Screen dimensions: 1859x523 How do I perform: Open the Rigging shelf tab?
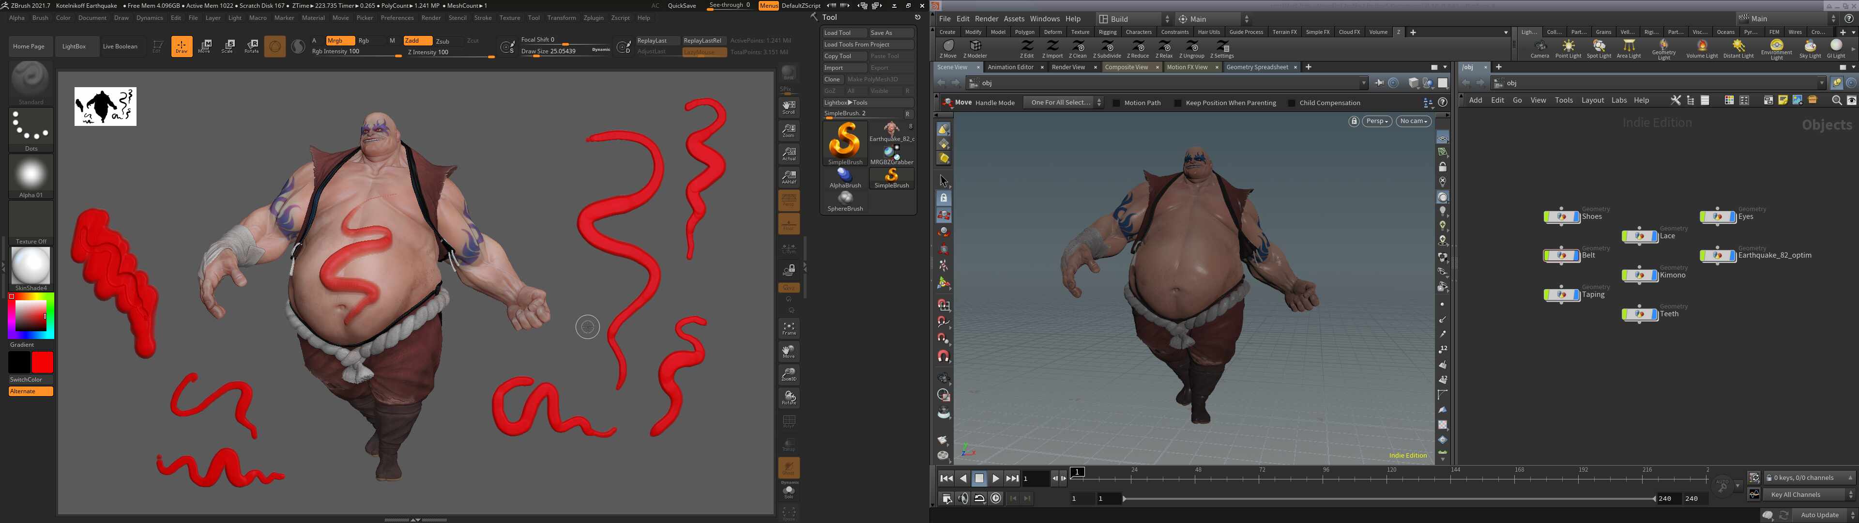pyautogui.click(x=1108, y=32)
